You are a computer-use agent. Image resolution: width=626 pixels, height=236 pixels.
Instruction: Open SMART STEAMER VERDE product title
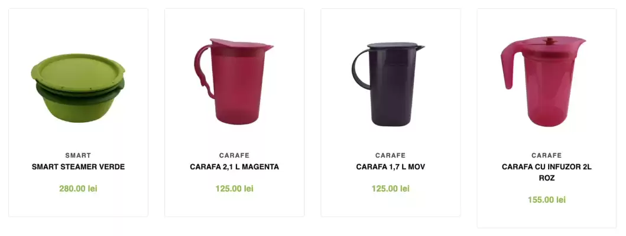78,167
